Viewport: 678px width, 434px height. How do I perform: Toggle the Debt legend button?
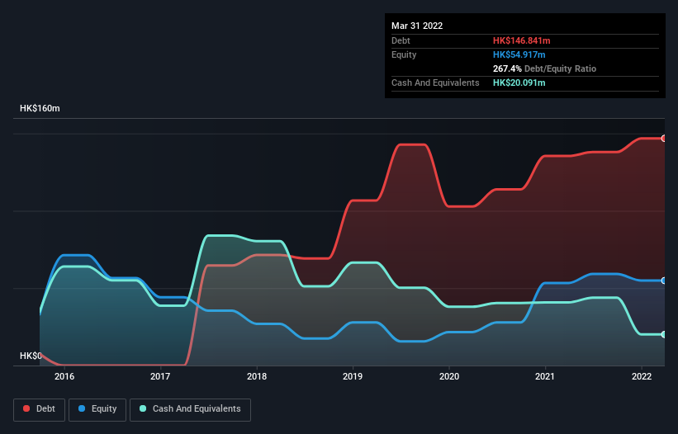click(39, 409)
